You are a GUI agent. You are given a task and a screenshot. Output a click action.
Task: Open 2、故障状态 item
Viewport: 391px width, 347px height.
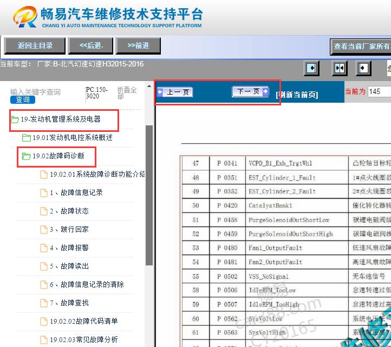(69, 211)
